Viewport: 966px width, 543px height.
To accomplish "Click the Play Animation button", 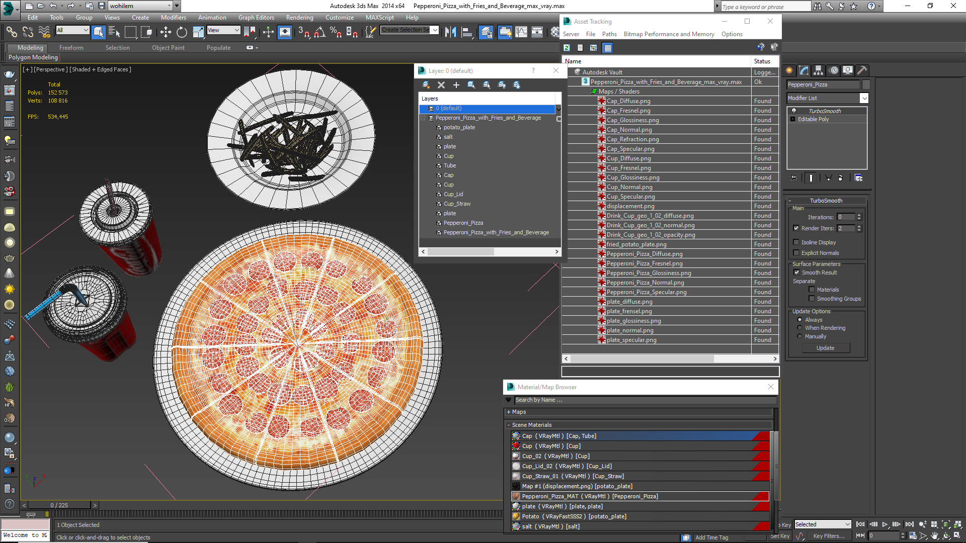I will click(885, 524).
